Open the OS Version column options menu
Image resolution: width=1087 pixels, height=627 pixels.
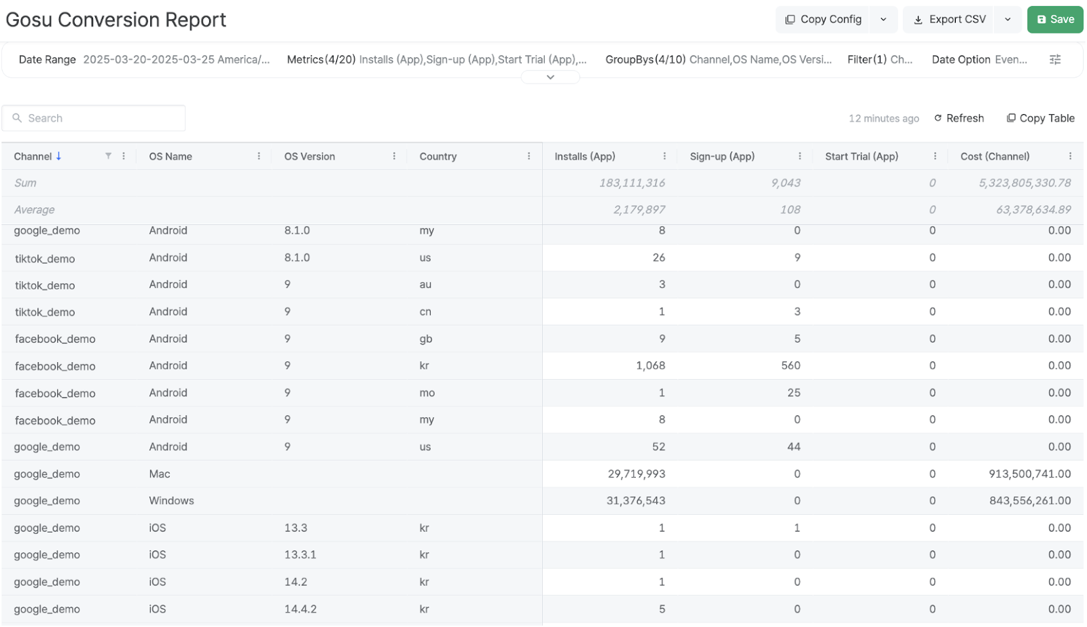pyautogui.click(x=394, y=156)
